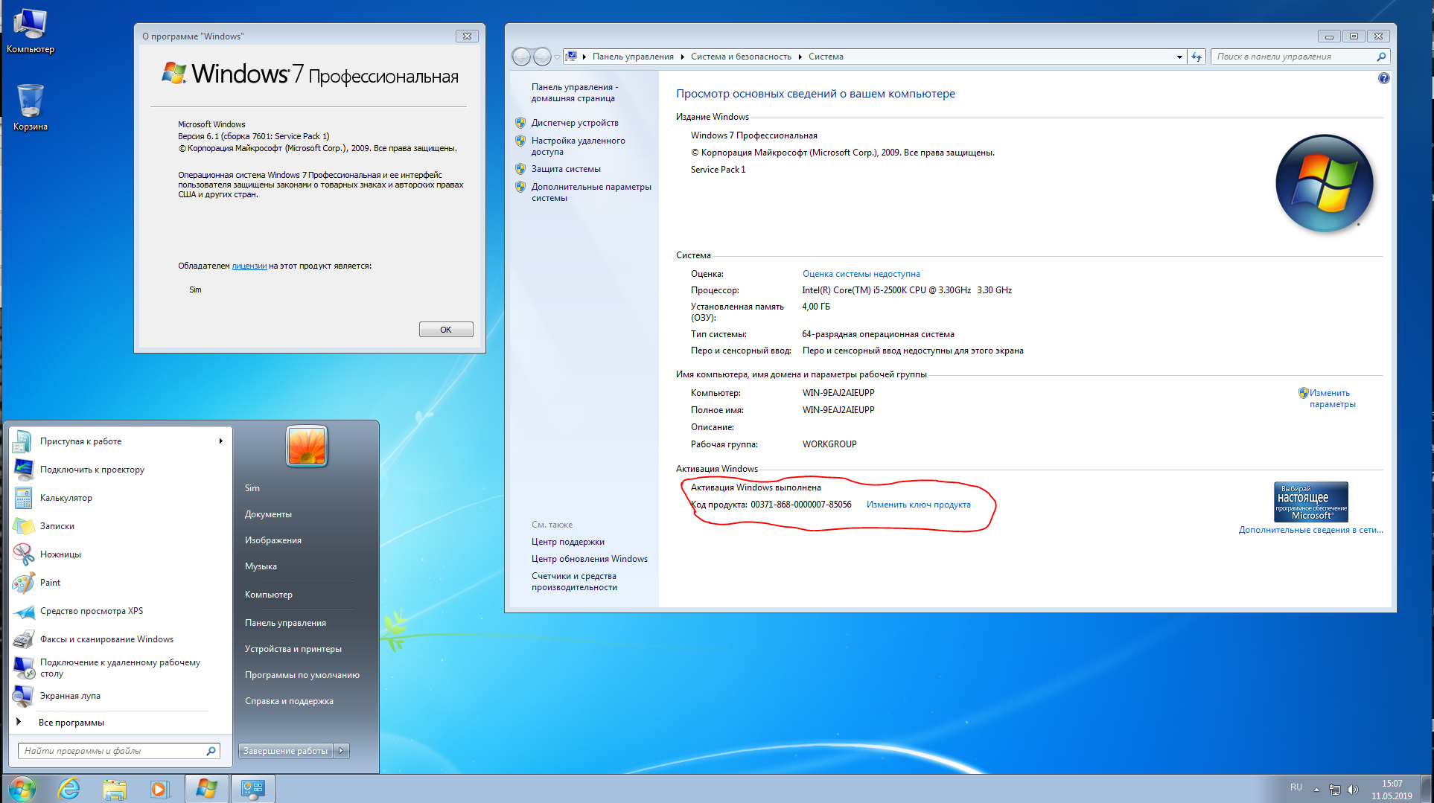Image resolution: width=1434 pixels, height=803 pixels.
Task: Open Windows Media Player taskbar icon
Action: click(x=159, y=789)
